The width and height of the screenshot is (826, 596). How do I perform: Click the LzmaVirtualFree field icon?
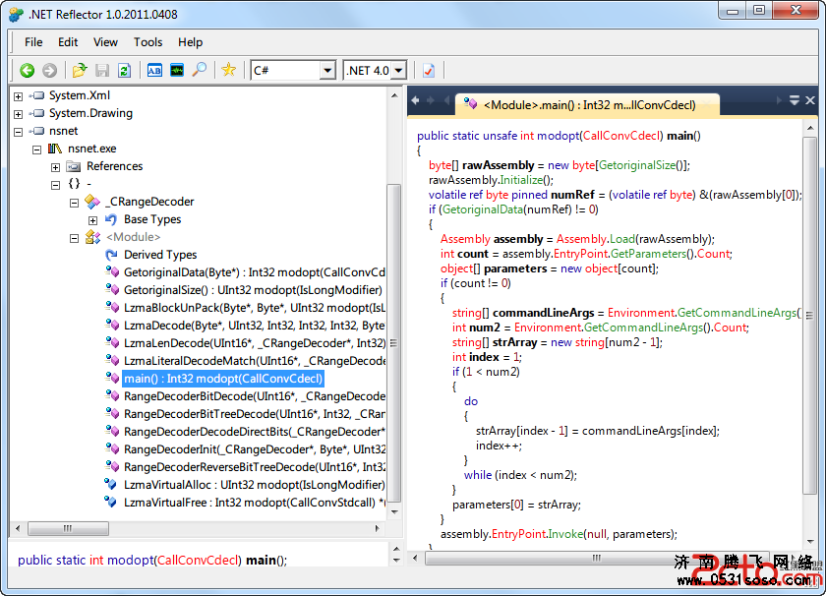110,502
